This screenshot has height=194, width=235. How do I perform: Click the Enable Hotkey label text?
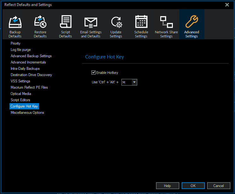[107, 73]
